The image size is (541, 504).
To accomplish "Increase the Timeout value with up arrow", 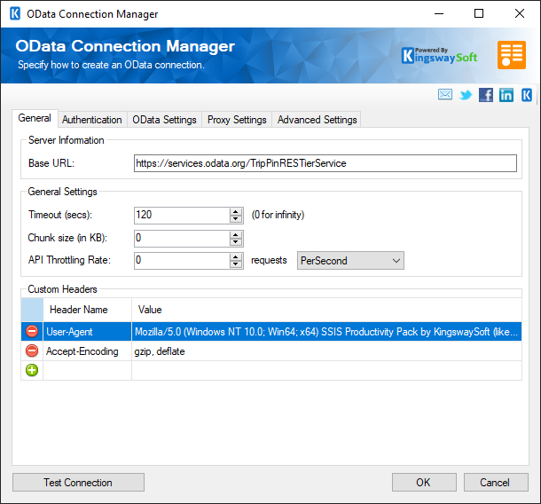I will coord(236,211).
